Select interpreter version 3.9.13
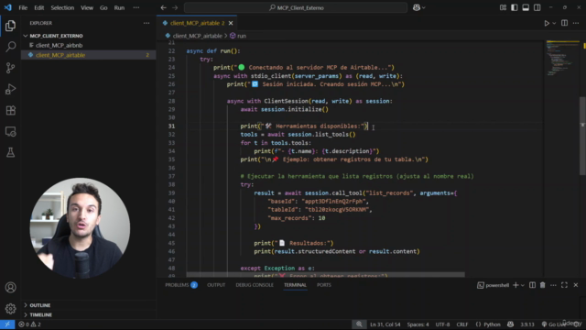Screen dimensions: 586x330 [527, 324]
